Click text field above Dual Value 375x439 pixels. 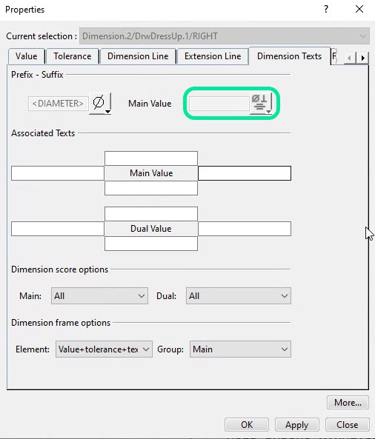[x=151, y=214]
